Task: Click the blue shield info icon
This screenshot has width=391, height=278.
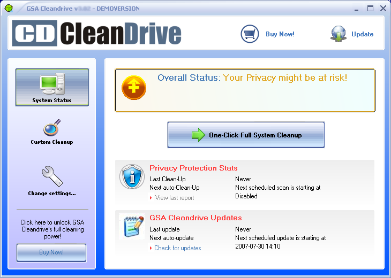Action: (132, 177)
